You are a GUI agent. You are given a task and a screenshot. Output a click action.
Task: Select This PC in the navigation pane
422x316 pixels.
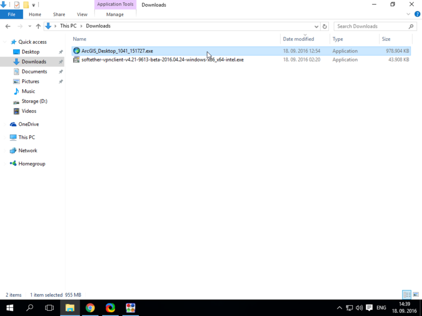point(26,137)
